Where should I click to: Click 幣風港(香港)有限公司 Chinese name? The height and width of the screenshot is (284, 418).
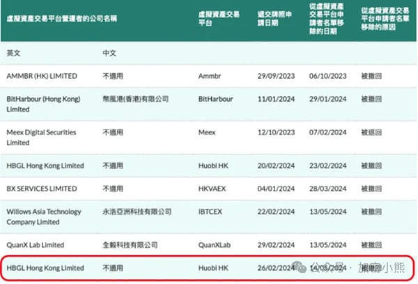[136, 99]
